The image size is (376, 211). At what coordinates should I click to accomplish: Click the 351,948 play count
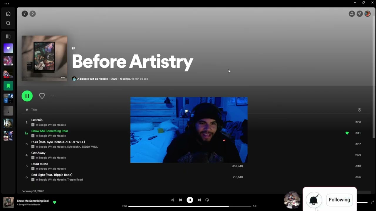(237, 166)
